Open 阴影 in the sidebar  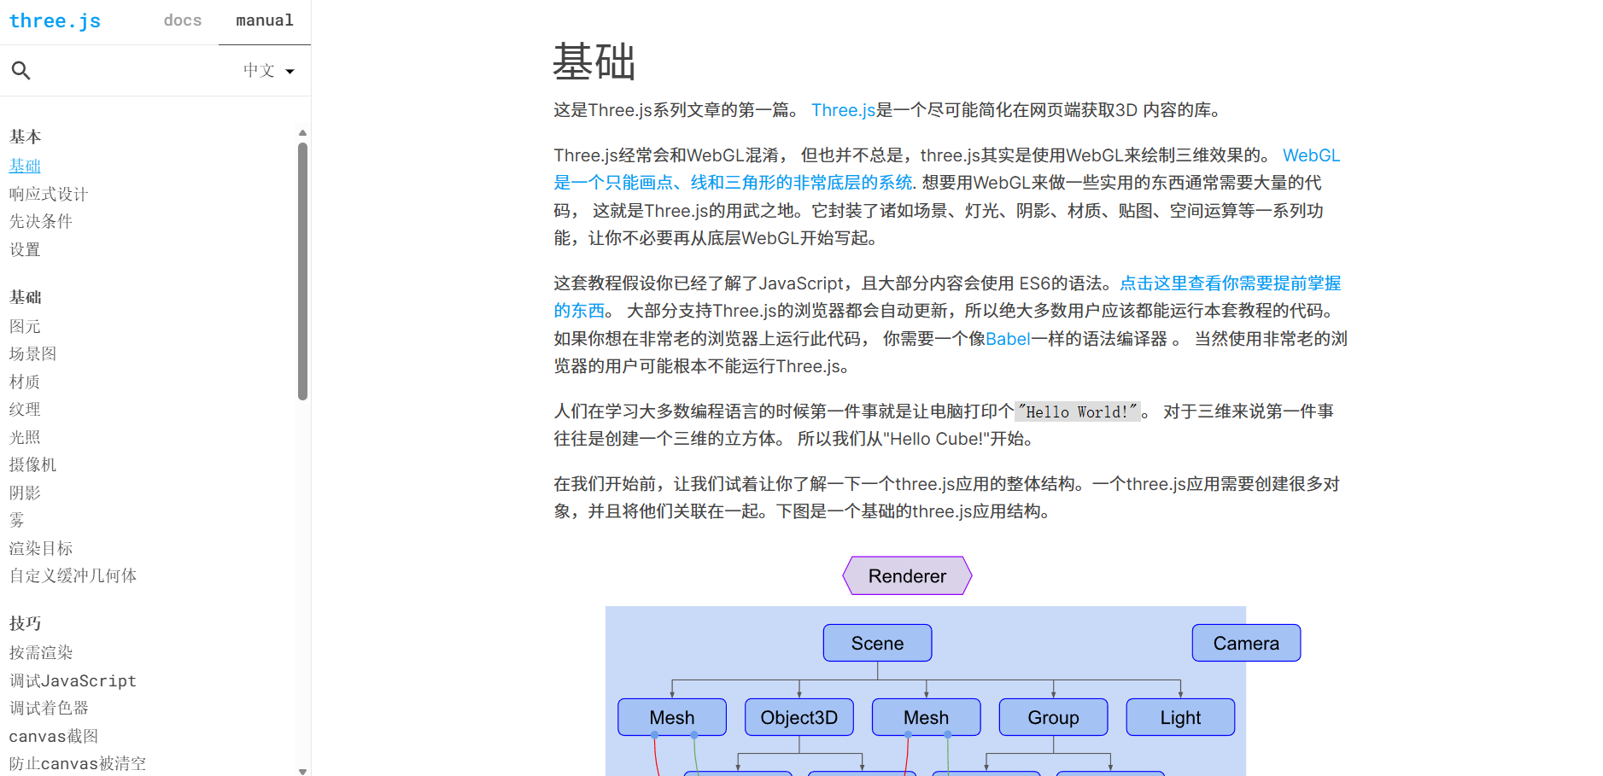[25, 493]
